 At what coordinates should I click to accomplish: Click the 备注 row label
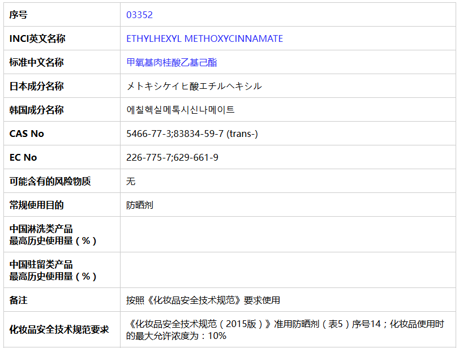coord(19,300)
